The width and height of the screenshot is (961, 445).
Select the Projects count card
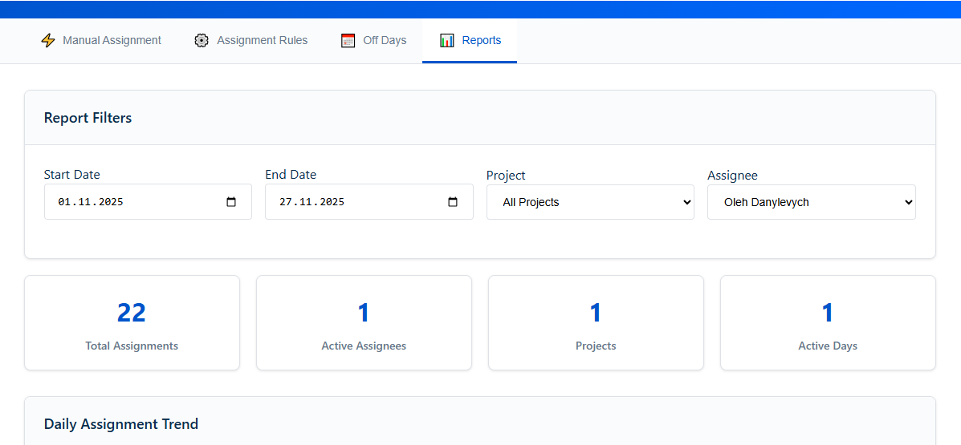(x=596, y=323)
